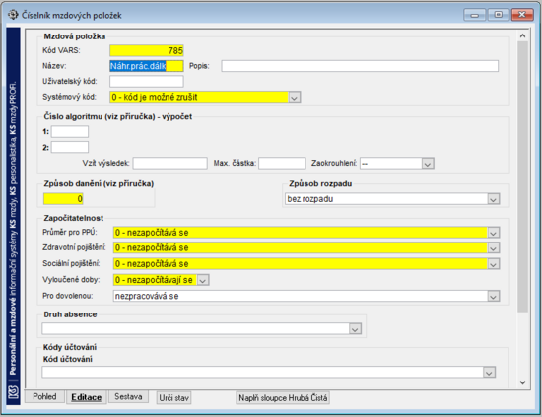Screen dimensions: 542x417
Task: Open the Systémový kód dropdown
Action: 295,98
